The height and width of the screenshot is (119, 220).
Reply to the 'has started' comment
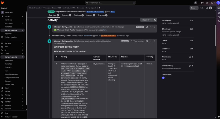tap(150, 27)
